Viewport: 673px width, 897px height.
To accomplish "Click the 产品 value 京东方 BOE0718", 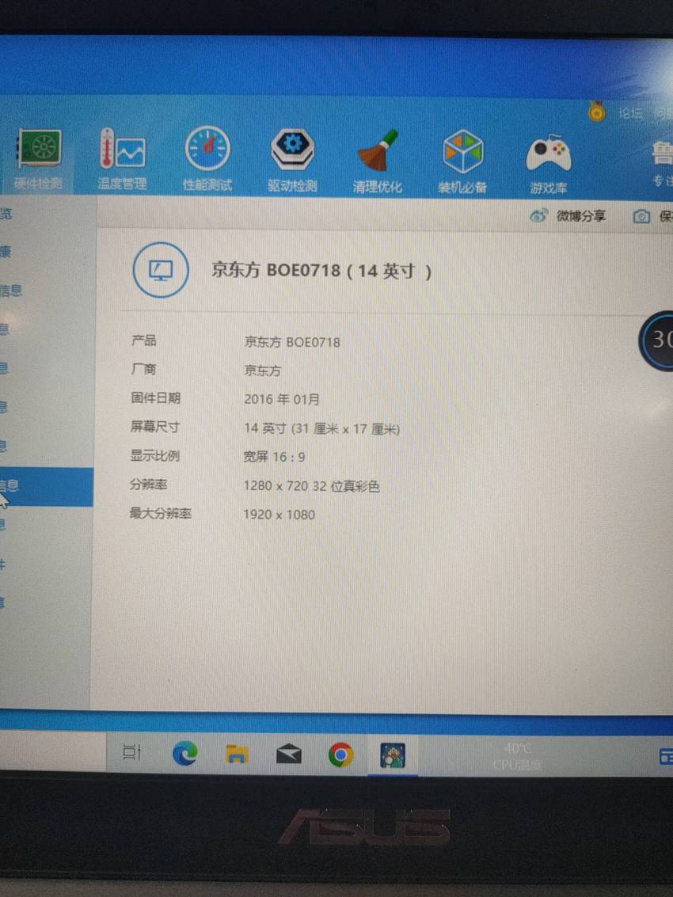I will point(292,342).
